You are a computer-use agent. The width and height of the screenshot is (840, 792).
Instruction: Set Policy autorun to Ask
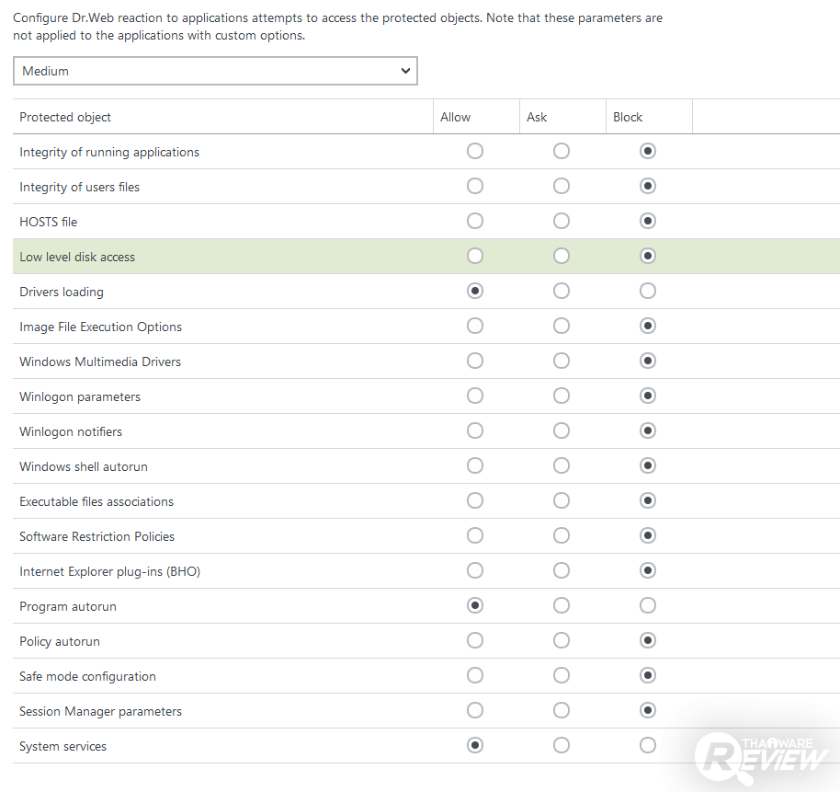pos(561,640)
